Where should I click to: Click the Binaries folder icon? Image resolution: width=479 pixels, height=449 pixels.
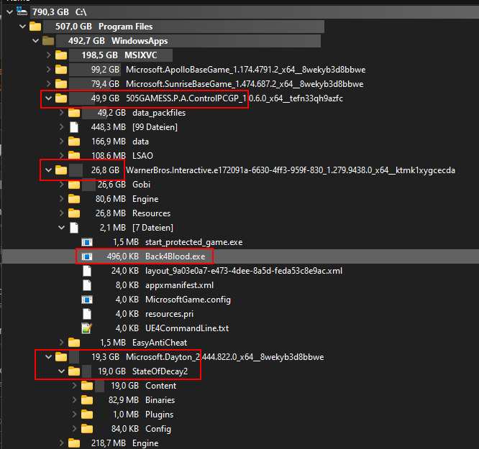point(87,400)
